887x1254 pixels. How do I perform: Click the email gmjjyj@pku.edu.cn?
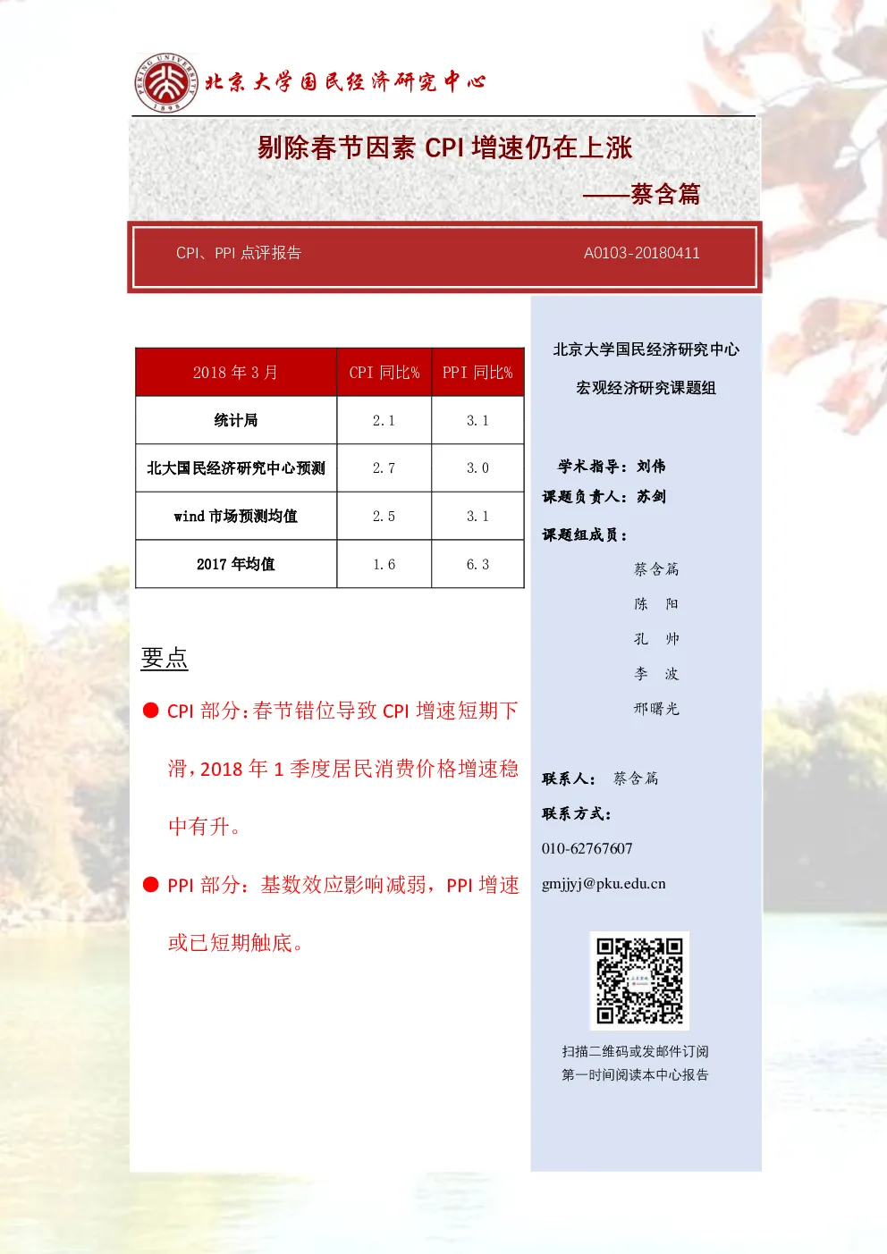click(x=604, y=884)
